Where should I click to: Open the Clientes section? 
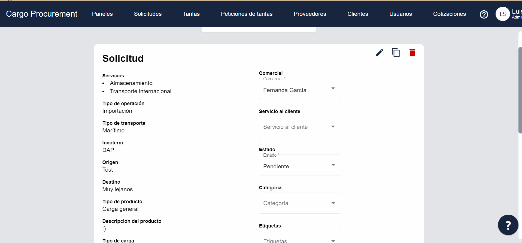357,14
